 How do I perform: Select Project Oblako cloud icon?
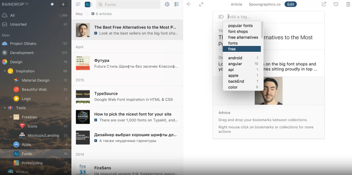click(x=5, y=43)
